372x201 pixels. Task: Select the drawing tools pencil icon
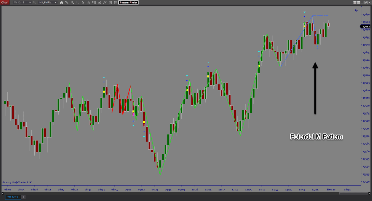point(67,3)
